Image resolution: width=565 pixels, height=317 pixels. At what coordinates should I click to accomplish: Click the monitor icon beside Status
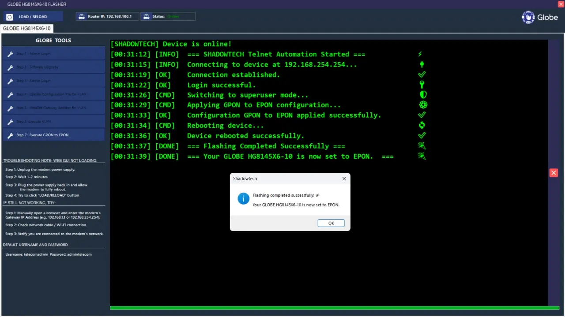pos(146,16)
